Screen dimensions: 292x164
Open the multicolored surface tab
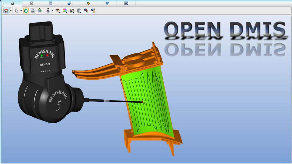[88, 3]
